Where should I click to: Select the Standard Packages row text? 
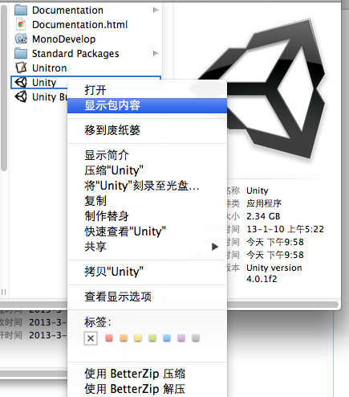[x=75, y=54]
